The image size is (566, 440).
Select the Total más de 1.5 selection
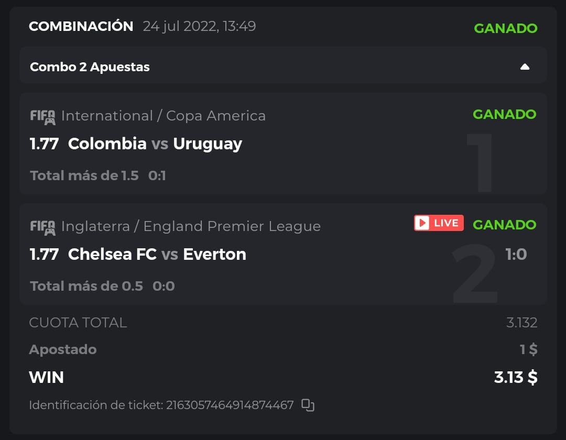pyautogui.click(x=84, y=175)
